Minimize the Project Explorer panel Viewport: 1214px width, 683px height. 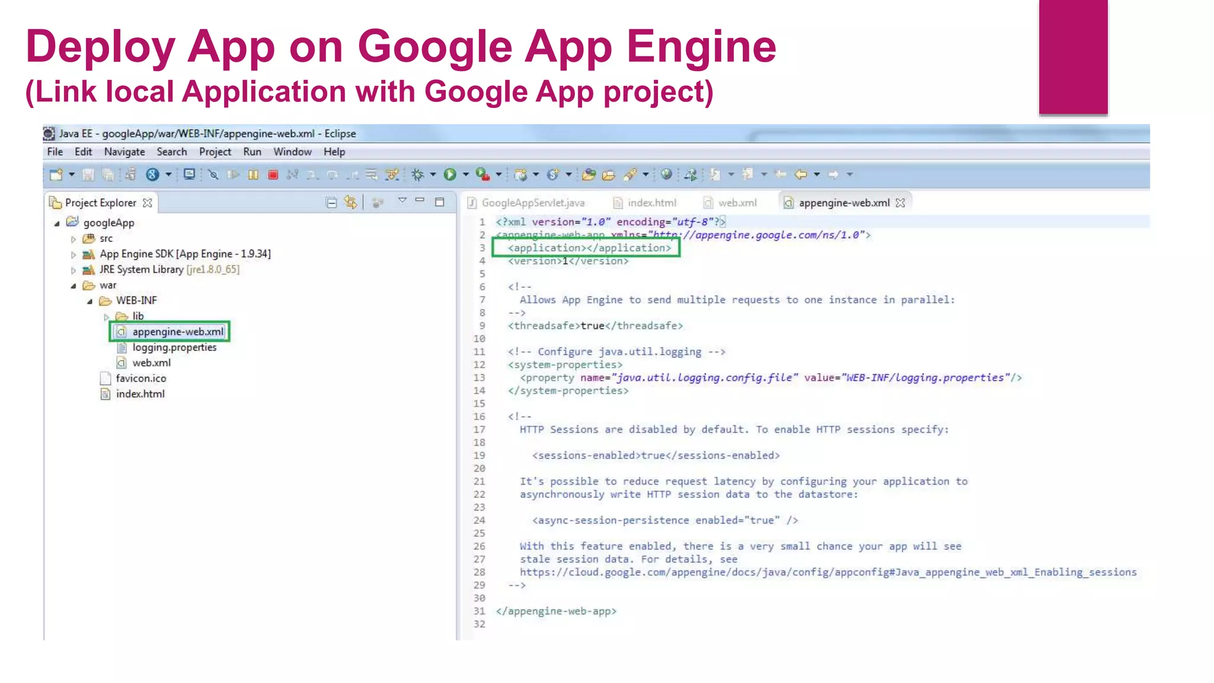pos(420,200)
